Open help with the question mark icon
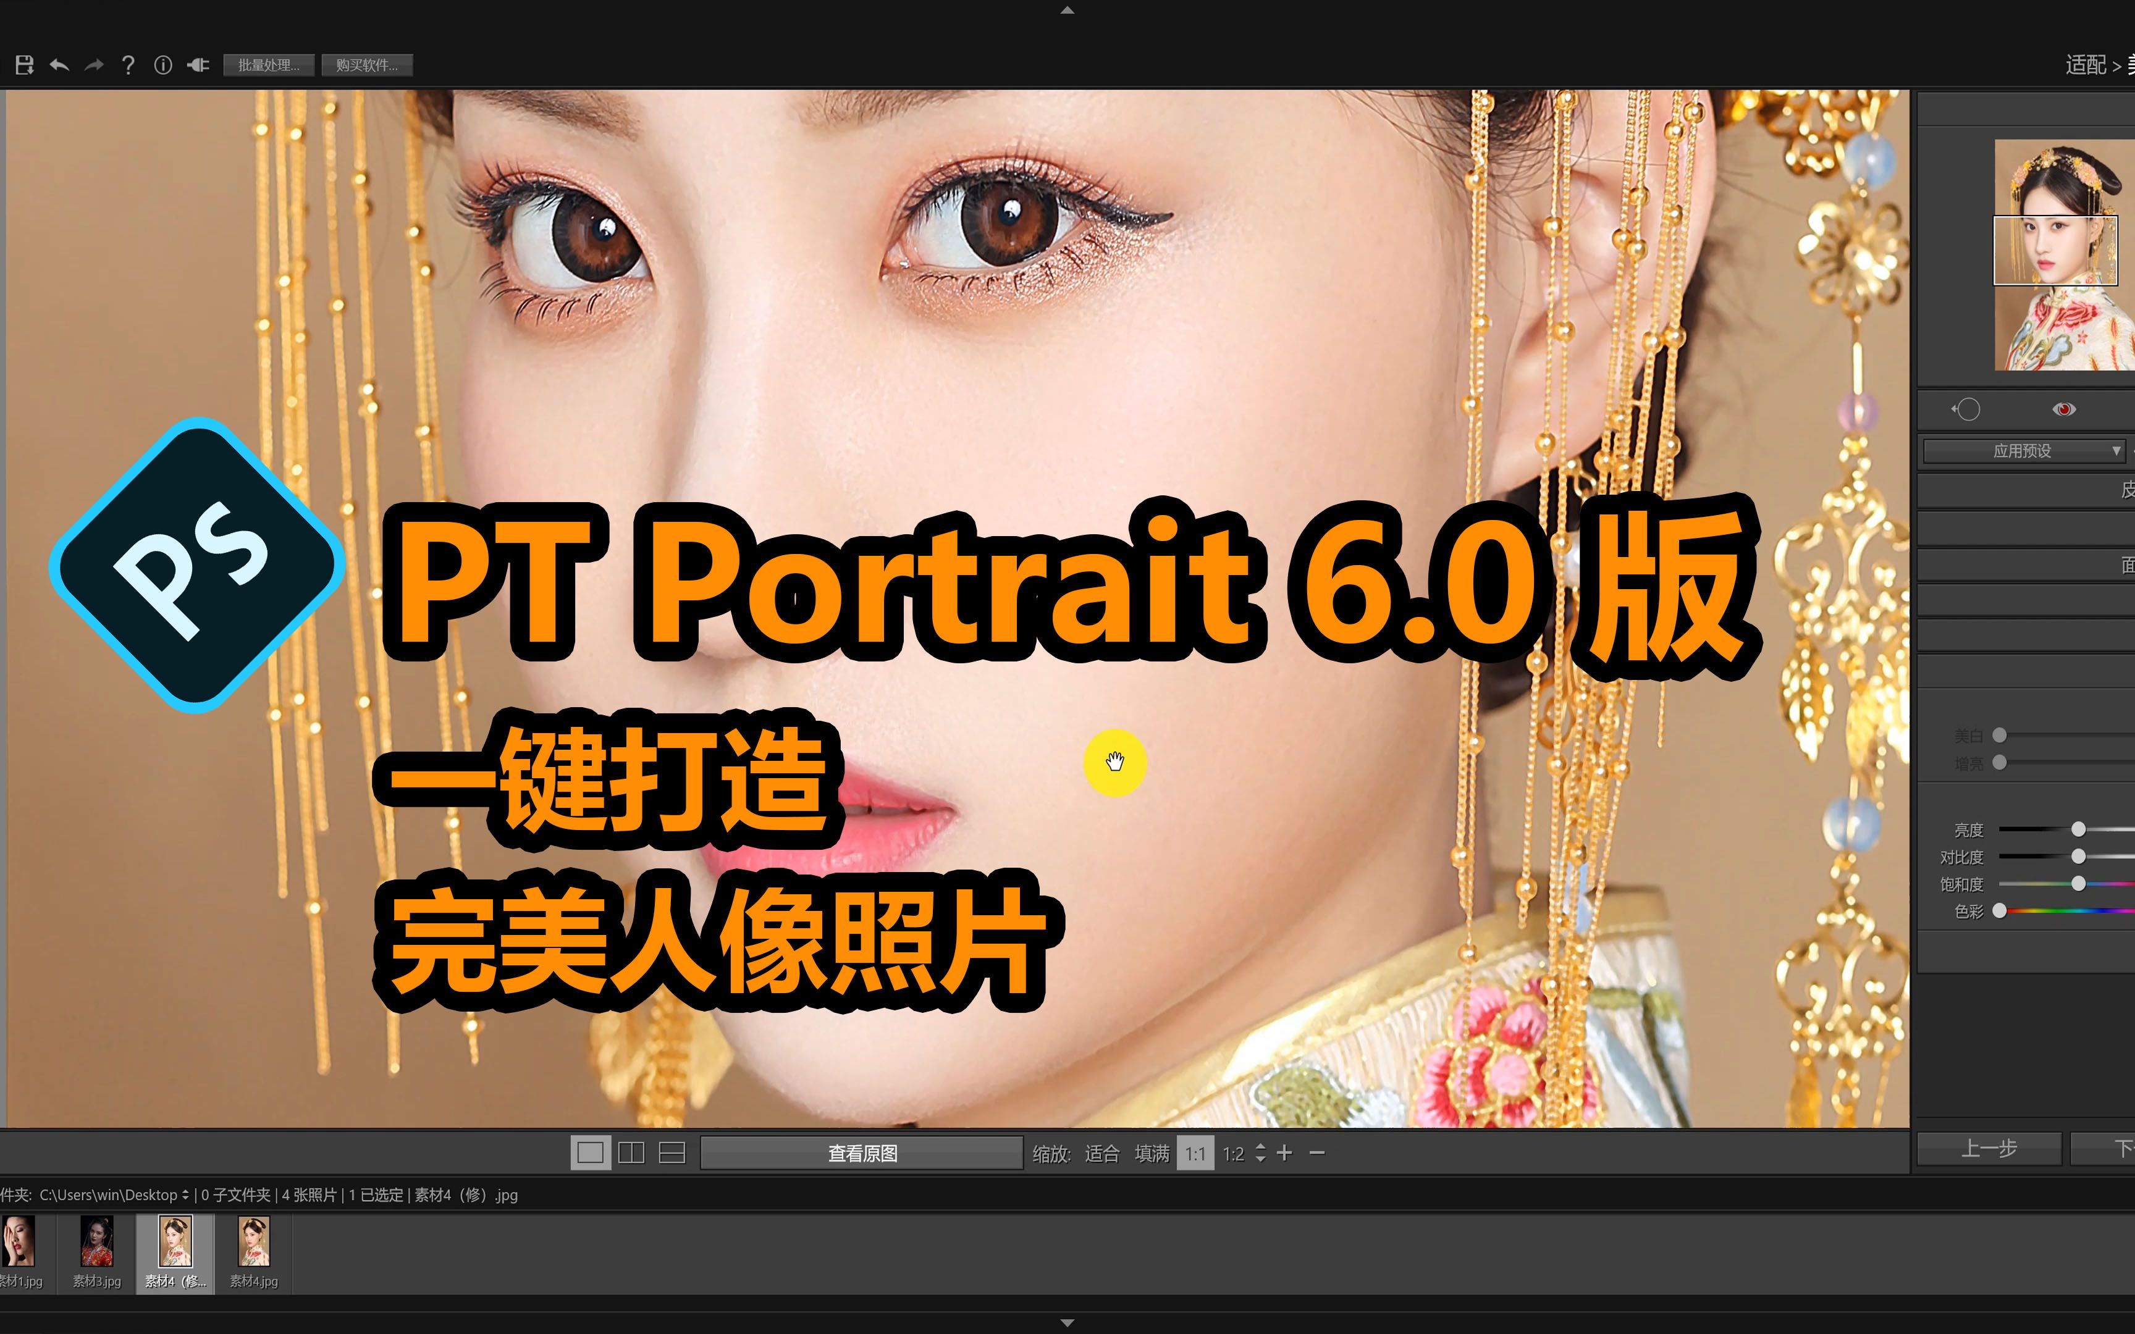The image size is (2135, 1334). [x=128, y=64]
